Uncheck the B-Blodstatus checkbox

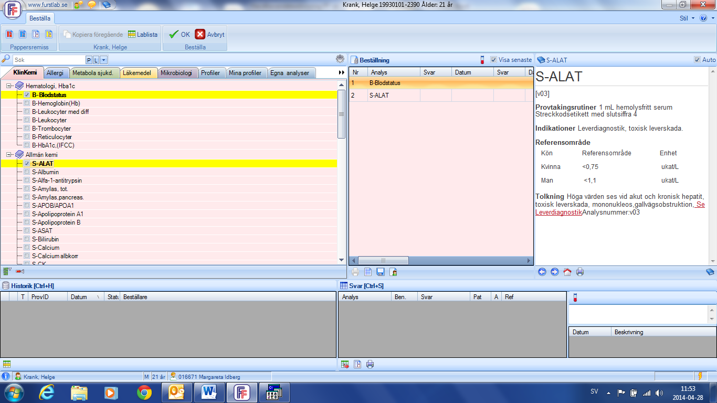(x=27, y=95)
